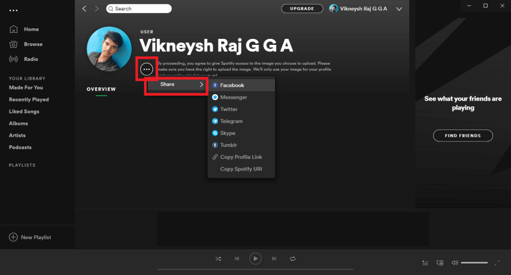Open the three-dot app menu at top left

(13, 9)
